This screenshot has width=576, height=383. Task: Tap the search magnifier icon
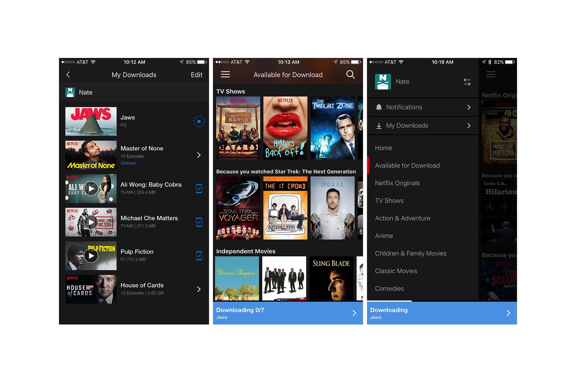pos(351,75)
